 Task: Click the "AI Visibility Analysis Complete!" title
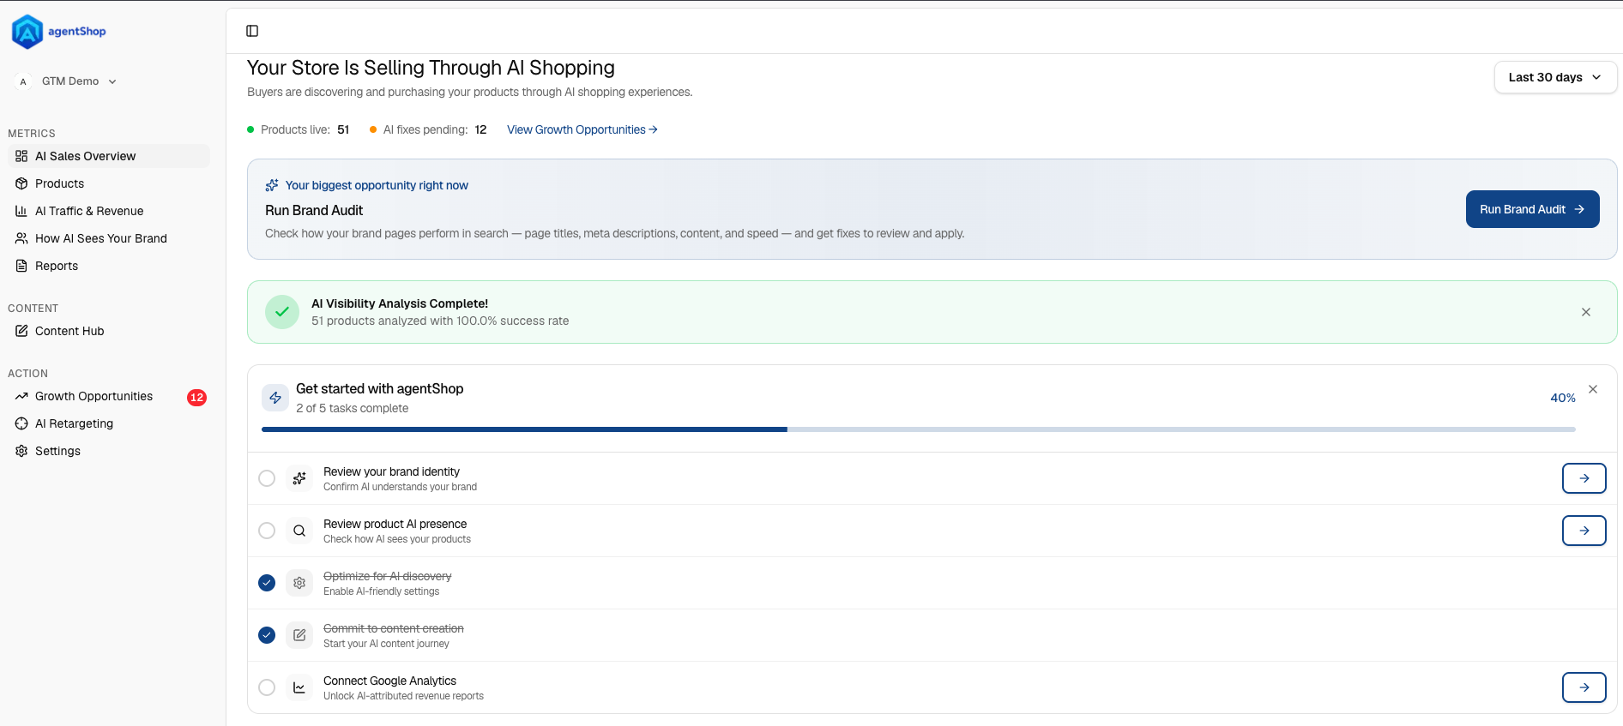click(x=400, y=303)
